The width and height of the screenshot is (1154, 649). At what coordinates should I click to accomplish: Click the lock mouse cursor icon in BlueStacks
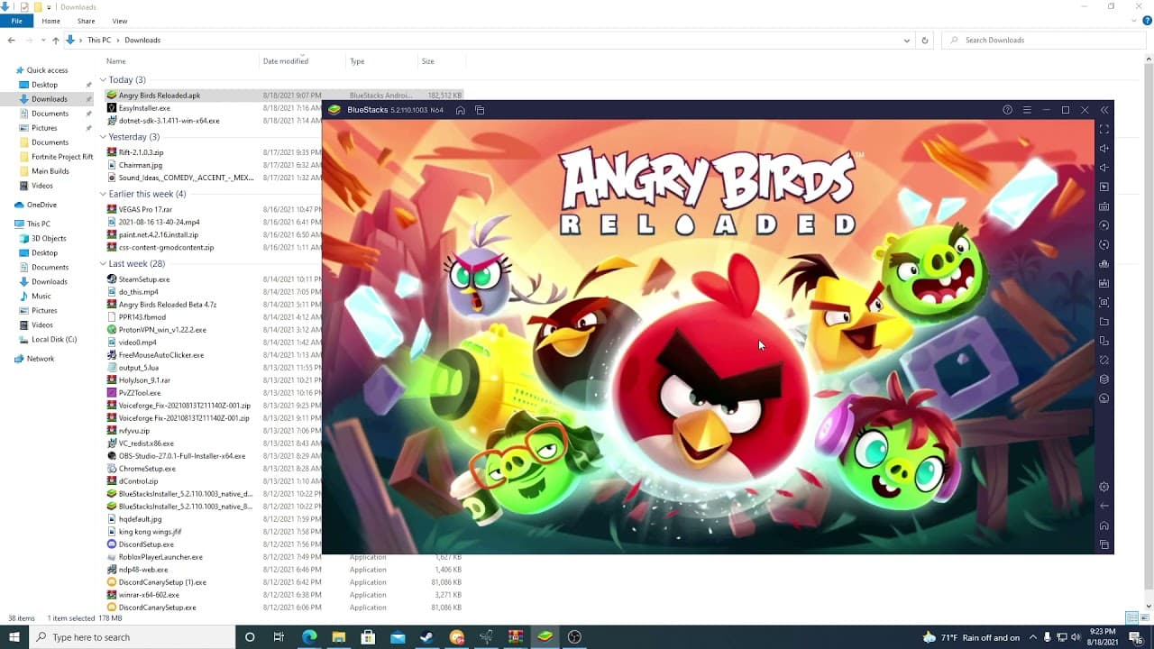[1104, 187]
